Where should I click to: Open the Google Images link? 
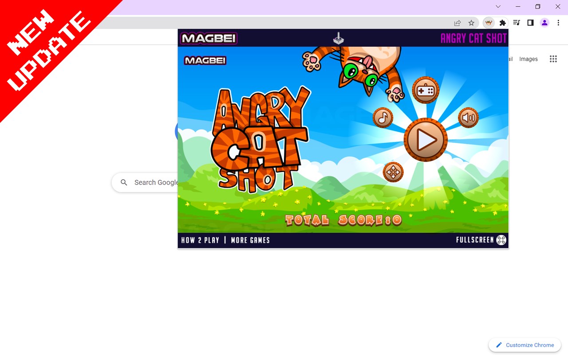(529, 59)
